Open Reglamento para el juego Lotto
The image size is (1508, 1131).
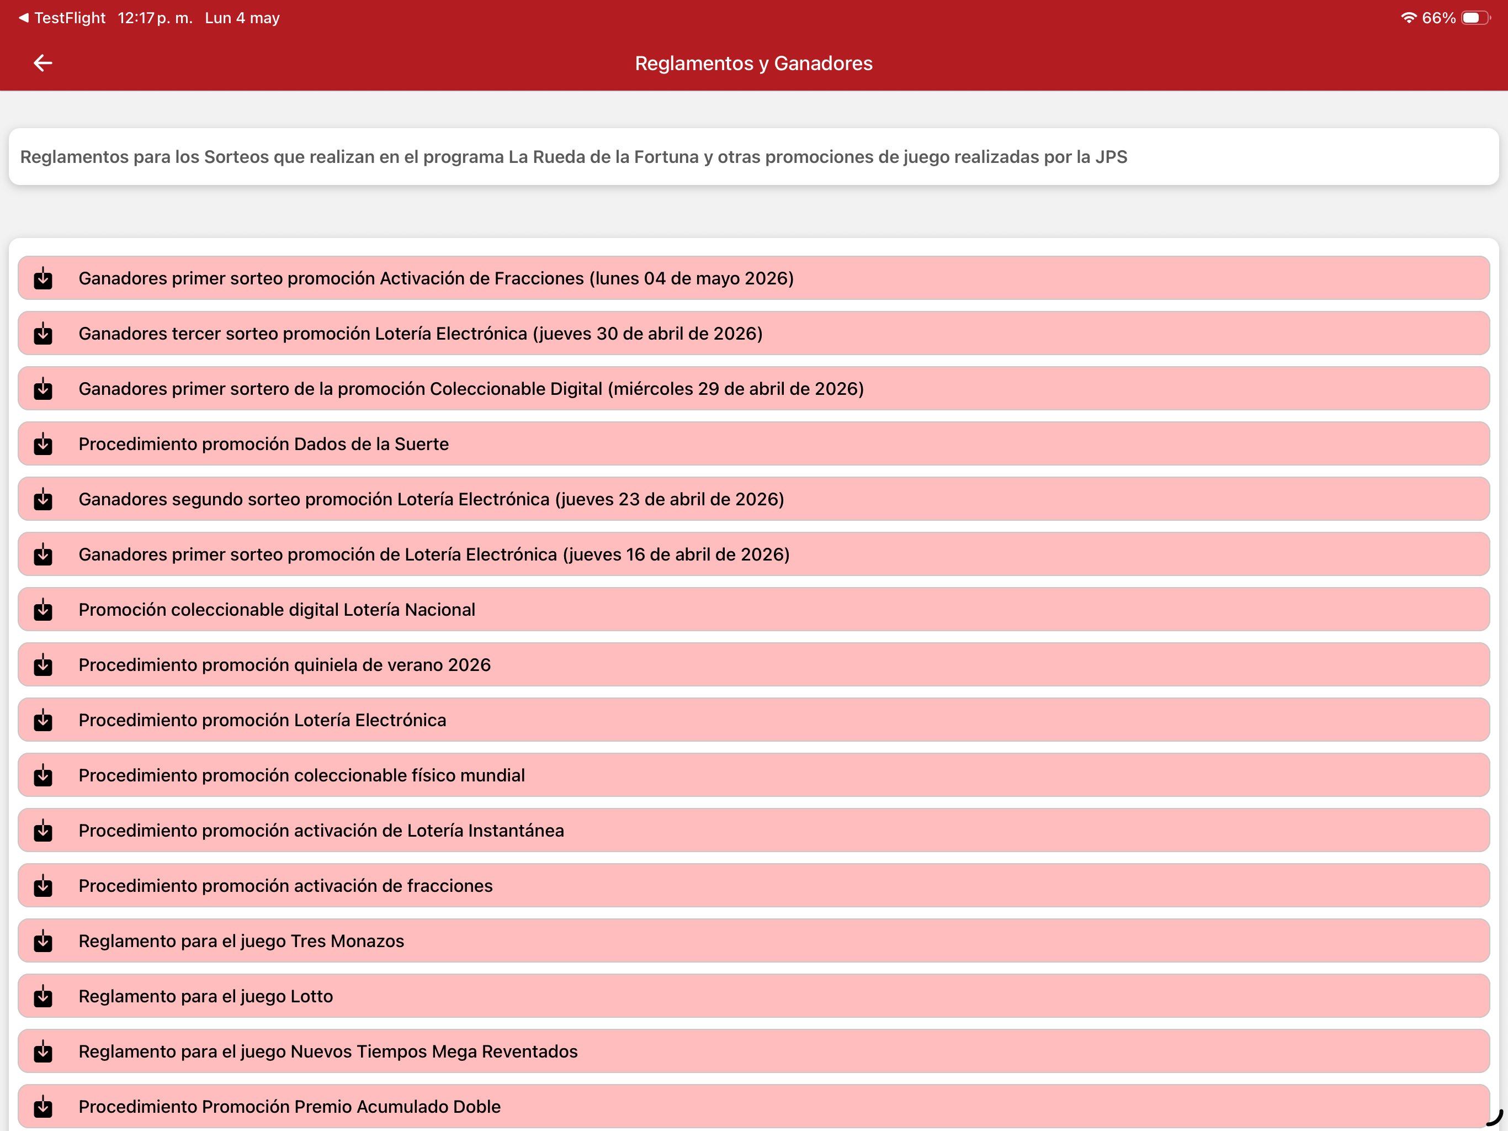[x=753, y=997]
